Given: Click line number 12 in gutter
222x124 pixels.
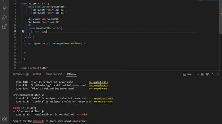Looking at the screenshot, I should coord(15,31).
